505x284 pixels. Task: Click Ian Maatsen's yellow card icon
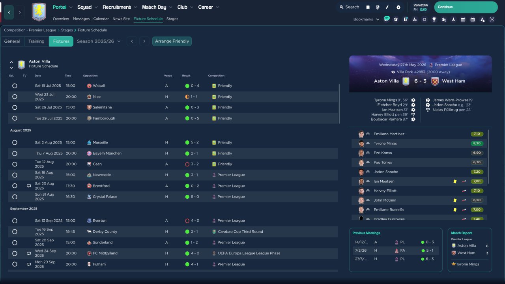click(x=455, y=181)
